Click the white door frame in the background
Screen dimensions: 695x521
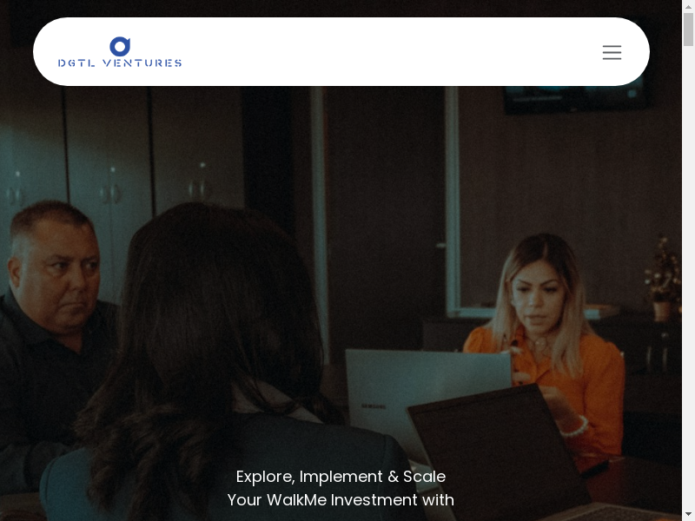coord(452,200)
